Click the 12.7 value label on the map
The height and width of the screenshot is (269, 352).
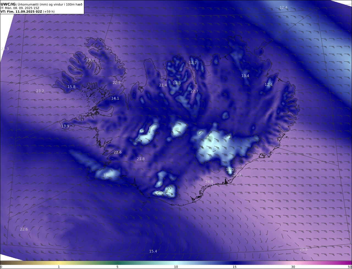point(193,62)
